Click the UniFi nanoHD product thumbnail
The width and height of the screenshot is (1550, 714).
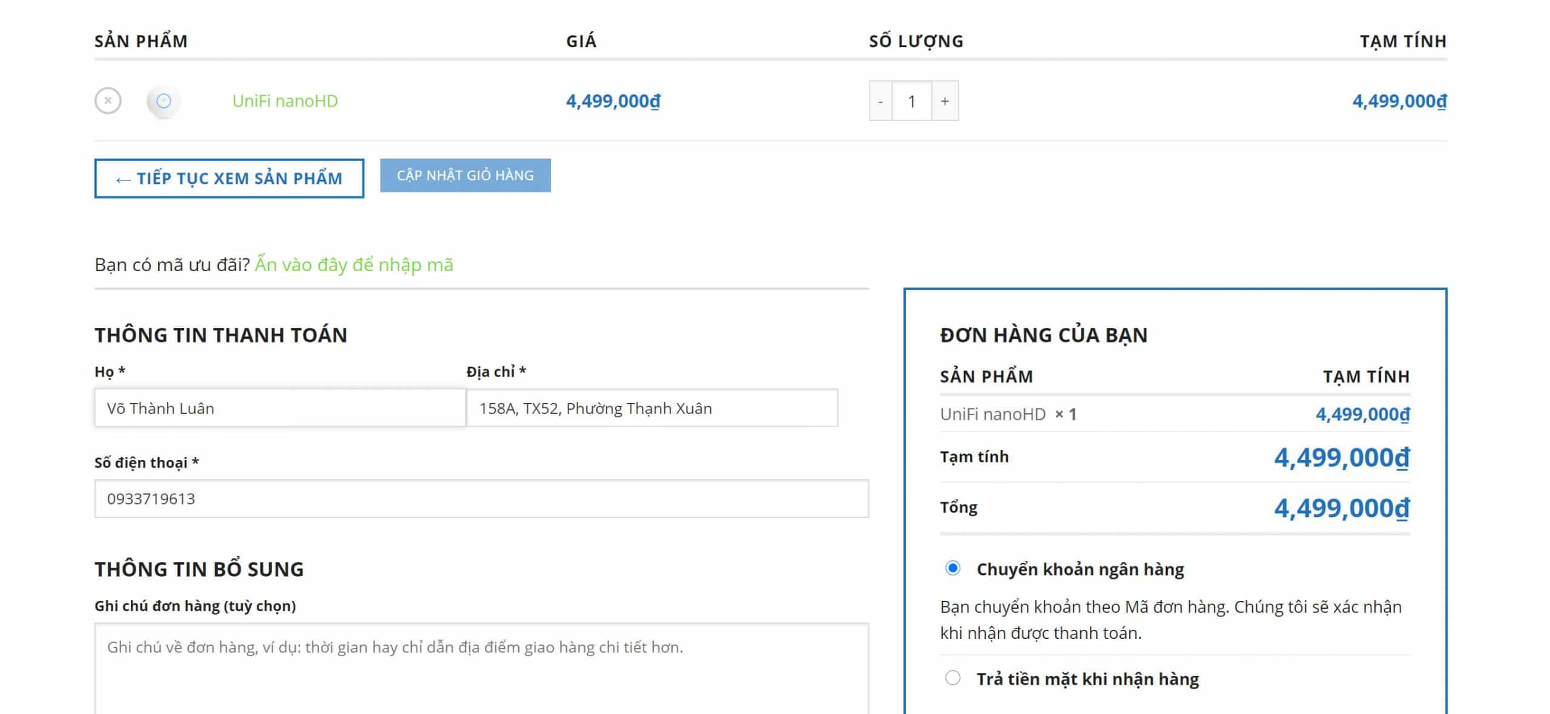coord(163,101)
